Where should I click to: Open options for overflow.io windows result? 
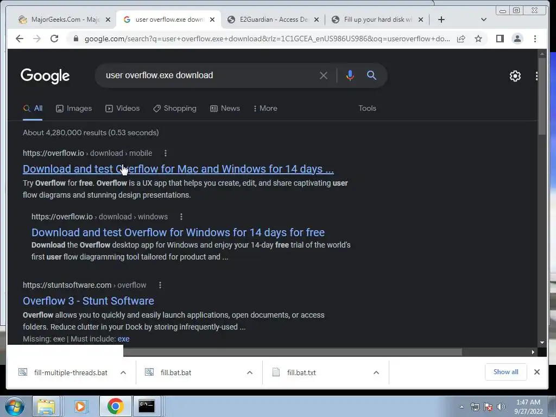tap(181, 217)
